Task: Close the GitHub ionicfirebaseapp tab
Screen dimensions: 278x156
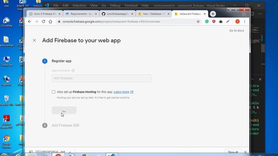Action: [132, 14]
